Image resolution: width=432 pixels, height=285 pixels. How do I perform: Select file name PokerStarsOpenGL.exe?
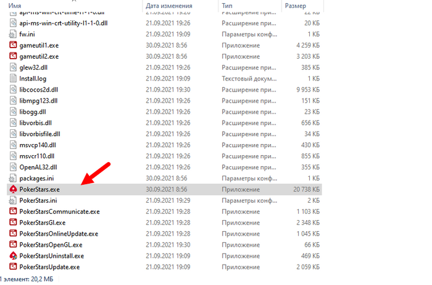tap(51, 245)
